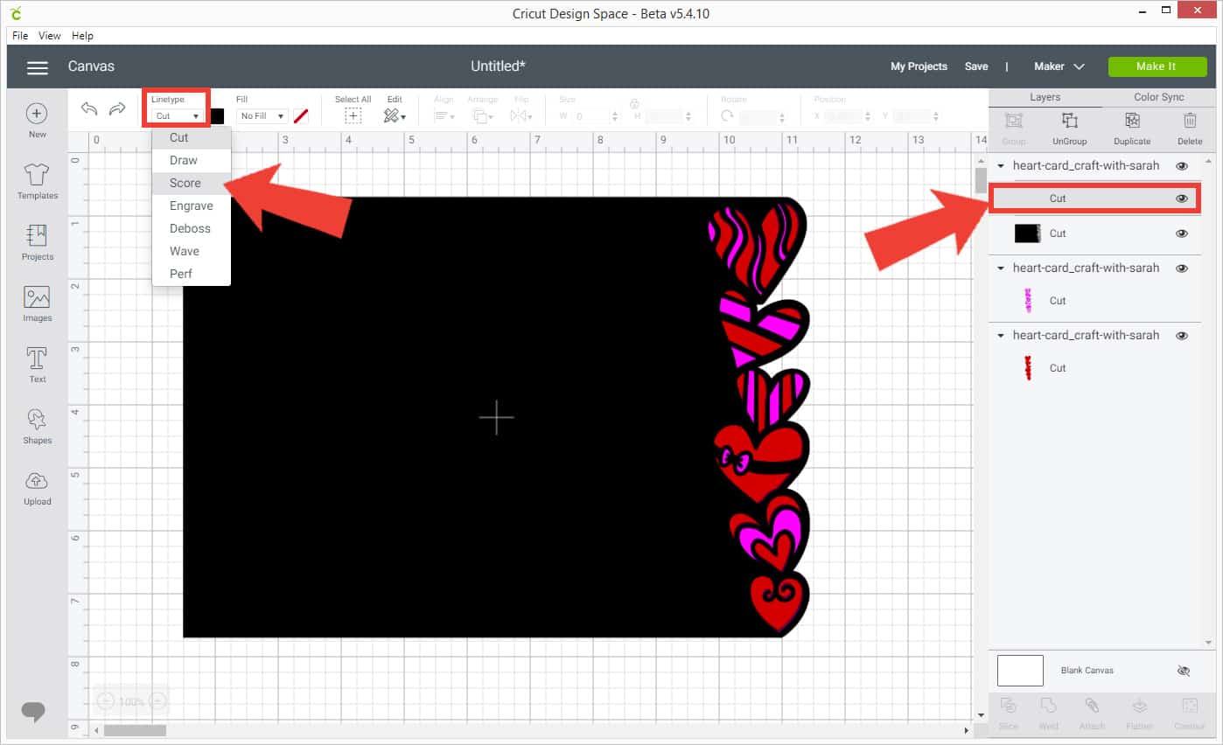Image resolution: width=1223 pixels, height=745 pixels.
Task: Undo the last action
Action: [x=89, y=108]
